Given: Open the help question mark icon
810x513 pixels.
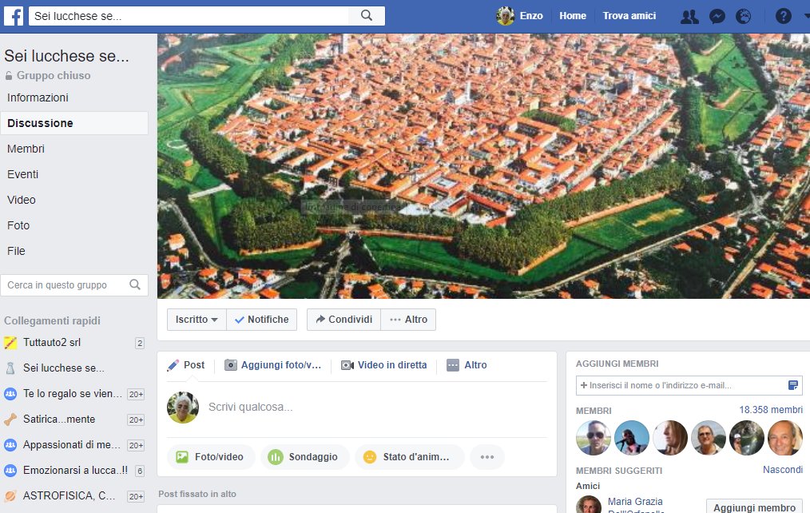Looking at the screenshot, I should 783,17.
